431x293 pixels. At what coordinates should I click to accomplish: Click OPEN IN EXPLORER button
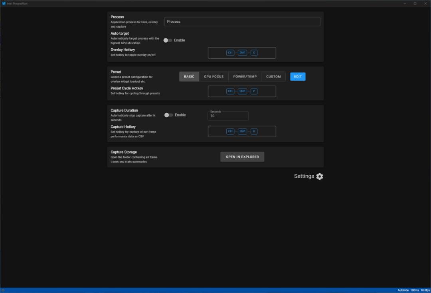(242, 156)
